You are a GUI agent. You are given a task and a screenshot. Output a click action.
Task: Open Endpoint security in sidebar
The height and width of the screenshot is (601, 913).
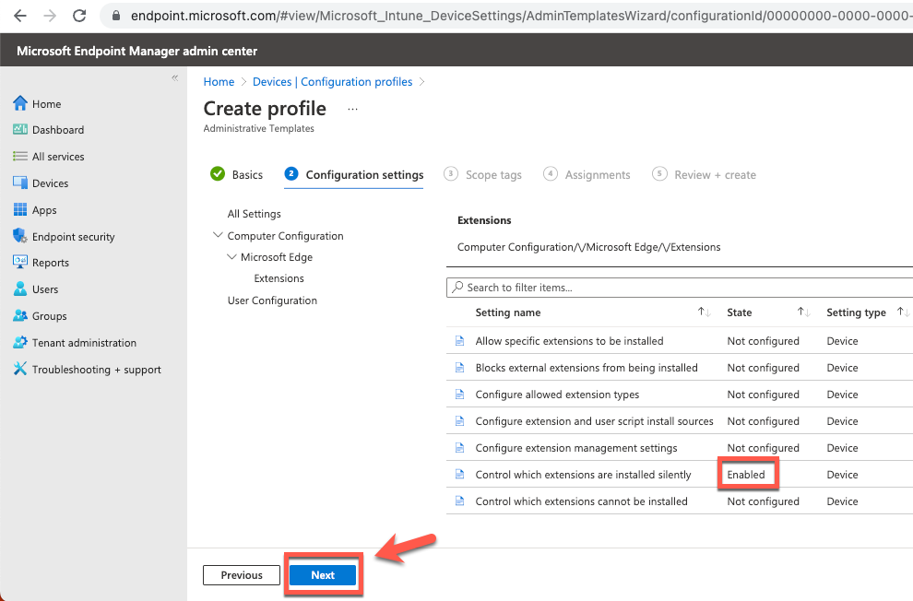74,237
